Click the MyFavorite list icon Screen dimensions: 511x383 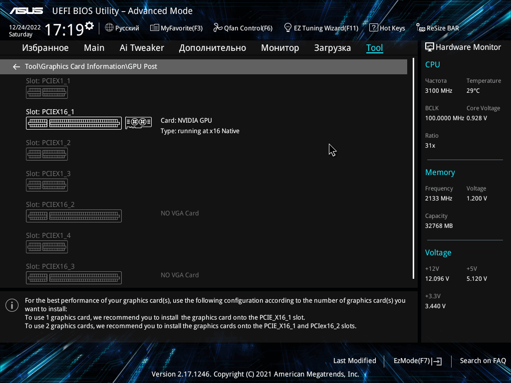tap(155, 28)
